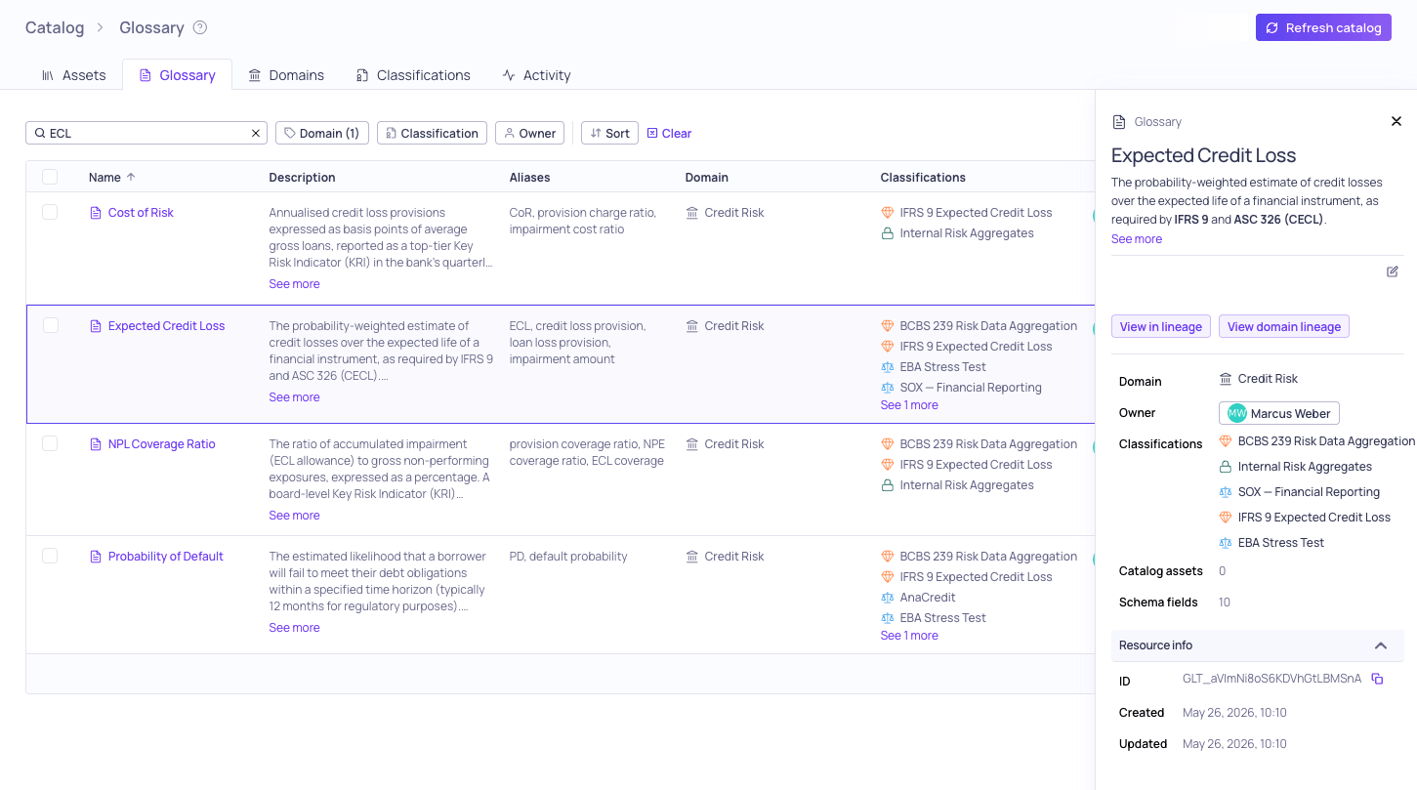The width and height of the screenshot is (1417, 790).
Task: Show one more classification for Probability of Default
Action: [x=909, y=636]
